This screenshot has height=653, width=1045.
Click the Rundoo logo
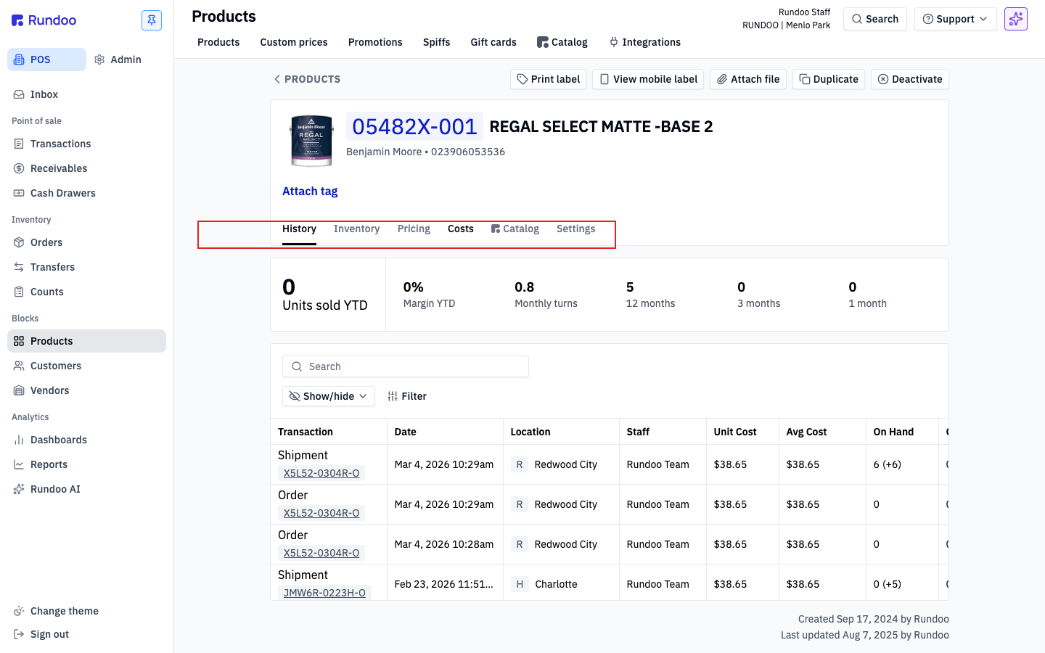pyautogui.click(x=44, y=20)
